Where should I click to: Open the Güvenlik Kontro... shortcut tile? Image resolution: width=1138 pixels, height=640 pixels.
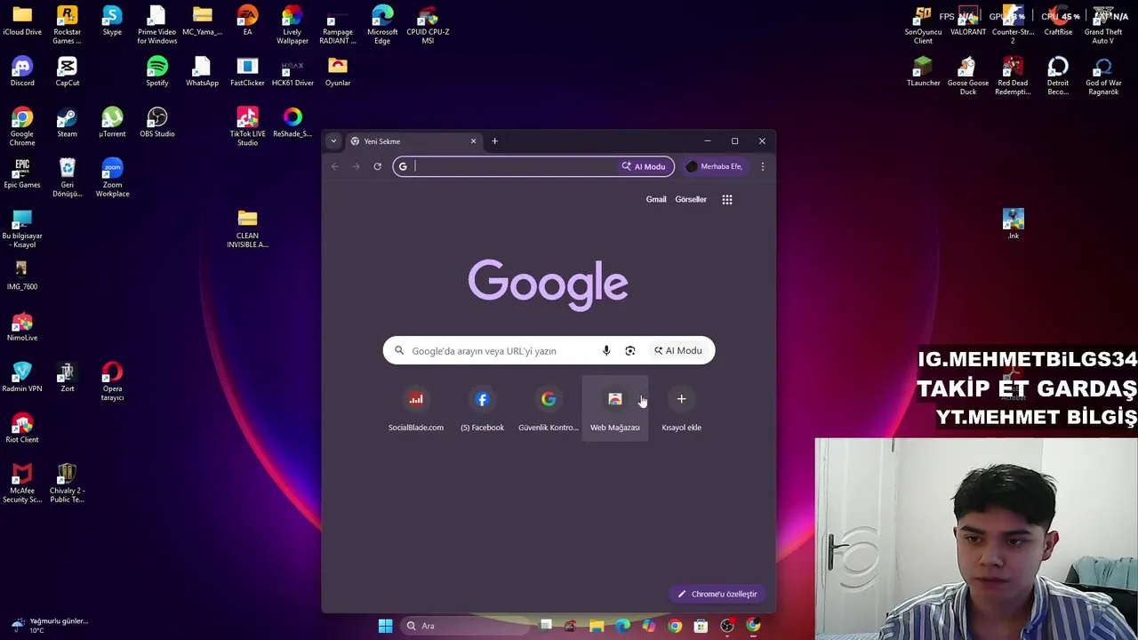[549, 410]
